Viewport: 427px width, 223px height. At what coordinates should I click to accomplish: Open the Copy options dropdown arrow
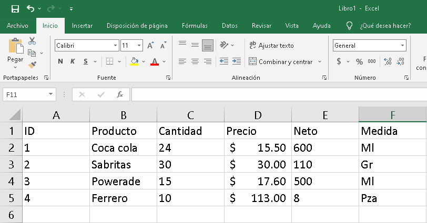point(42,53)
